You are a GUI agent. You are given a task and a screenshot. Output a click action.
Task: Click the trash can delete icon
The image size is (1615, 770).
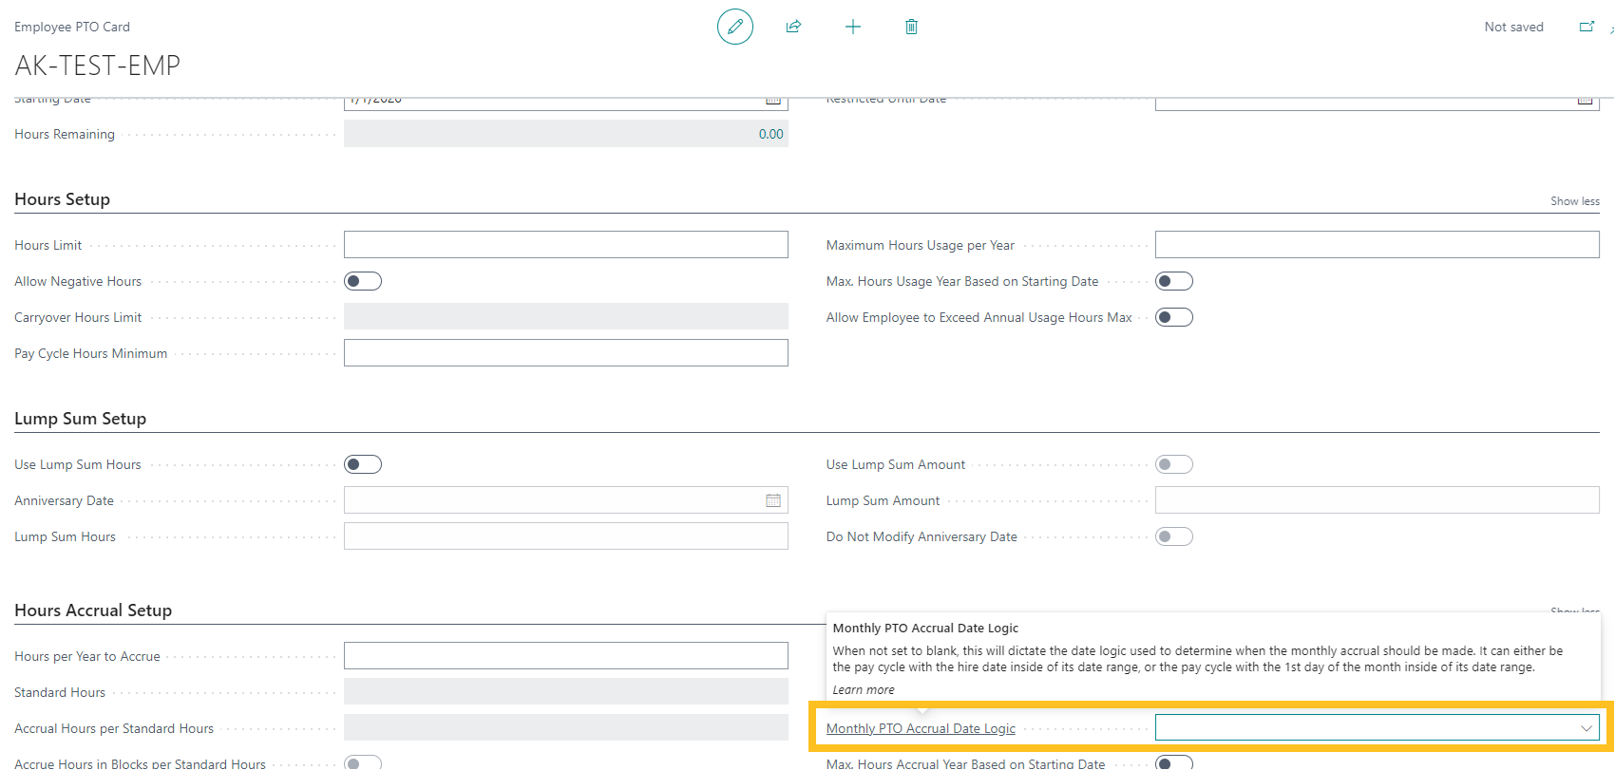(x=911, y=27)
